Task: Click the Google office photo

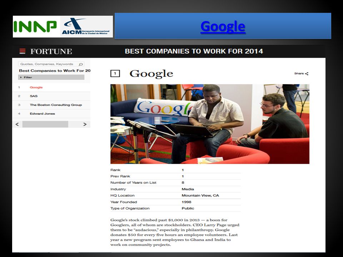Action: click(210, 124)
